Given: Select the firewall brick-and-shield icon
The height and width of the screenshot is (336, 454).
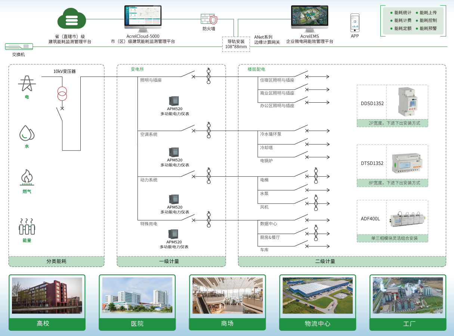Looking at the screenshot, I should pyautogui.click(x=209, y=19).
